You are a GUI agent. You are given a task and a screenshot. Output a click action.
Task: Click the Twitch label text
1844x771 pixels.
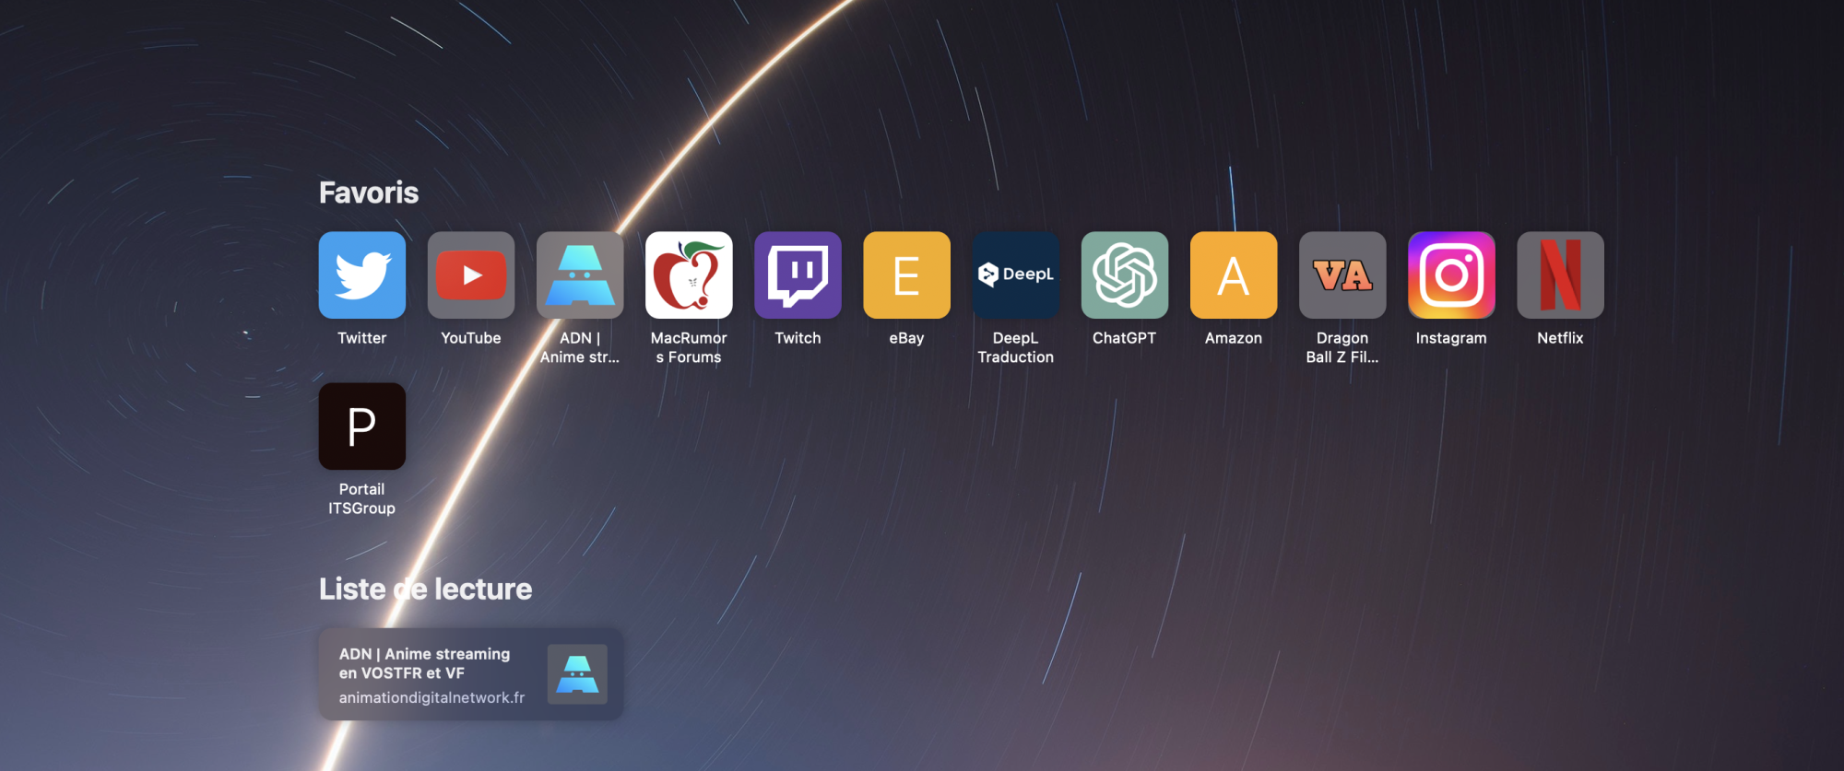click(x=798, y=338)
